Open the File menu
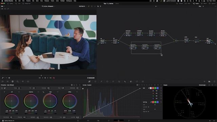 pos(16,1)
